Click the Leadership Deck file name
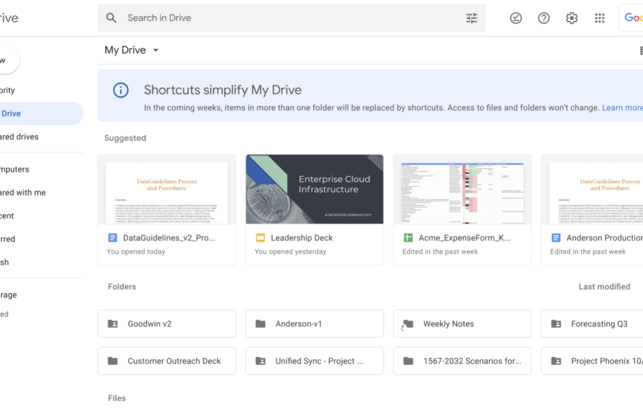Screen dimensions: 643x415 click(301, 238)
